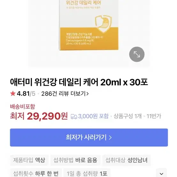Open 286건 리뷰 더보기 link
This screenshot has width=177, height=177.
(65, 94)
